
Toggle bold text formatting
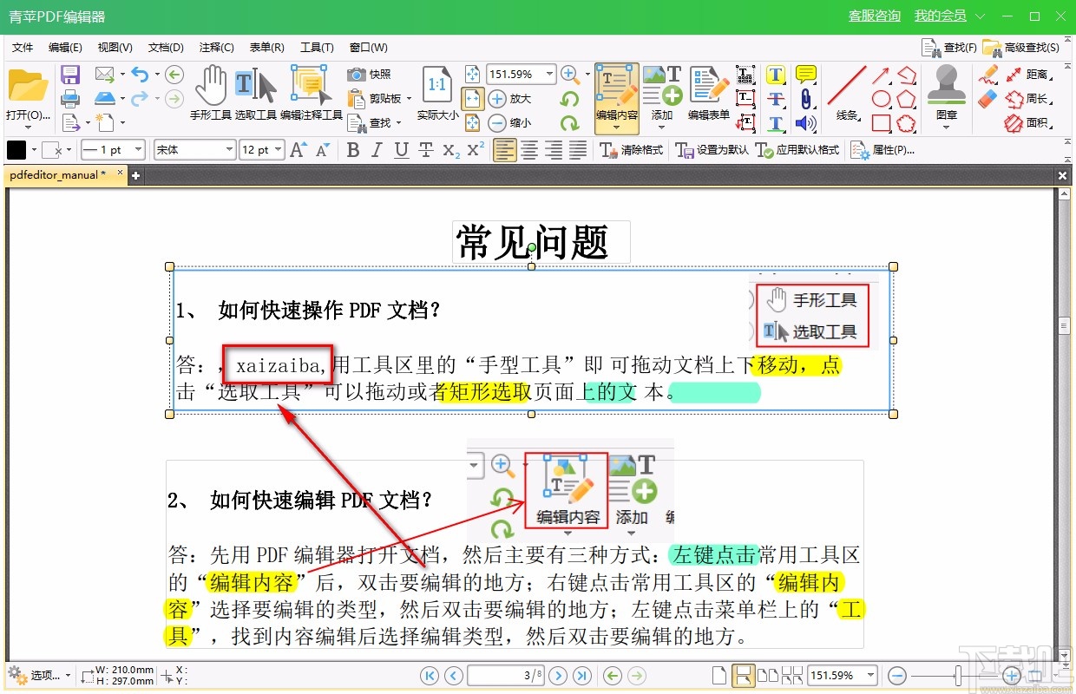tap(352, 149)
